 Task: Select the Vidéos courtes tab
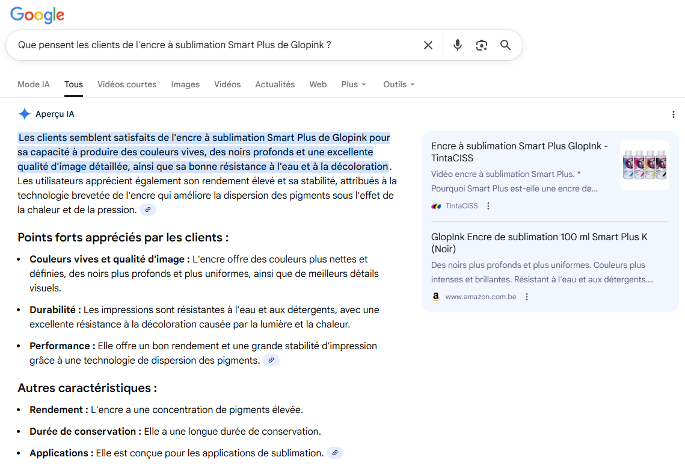point(127,84)
